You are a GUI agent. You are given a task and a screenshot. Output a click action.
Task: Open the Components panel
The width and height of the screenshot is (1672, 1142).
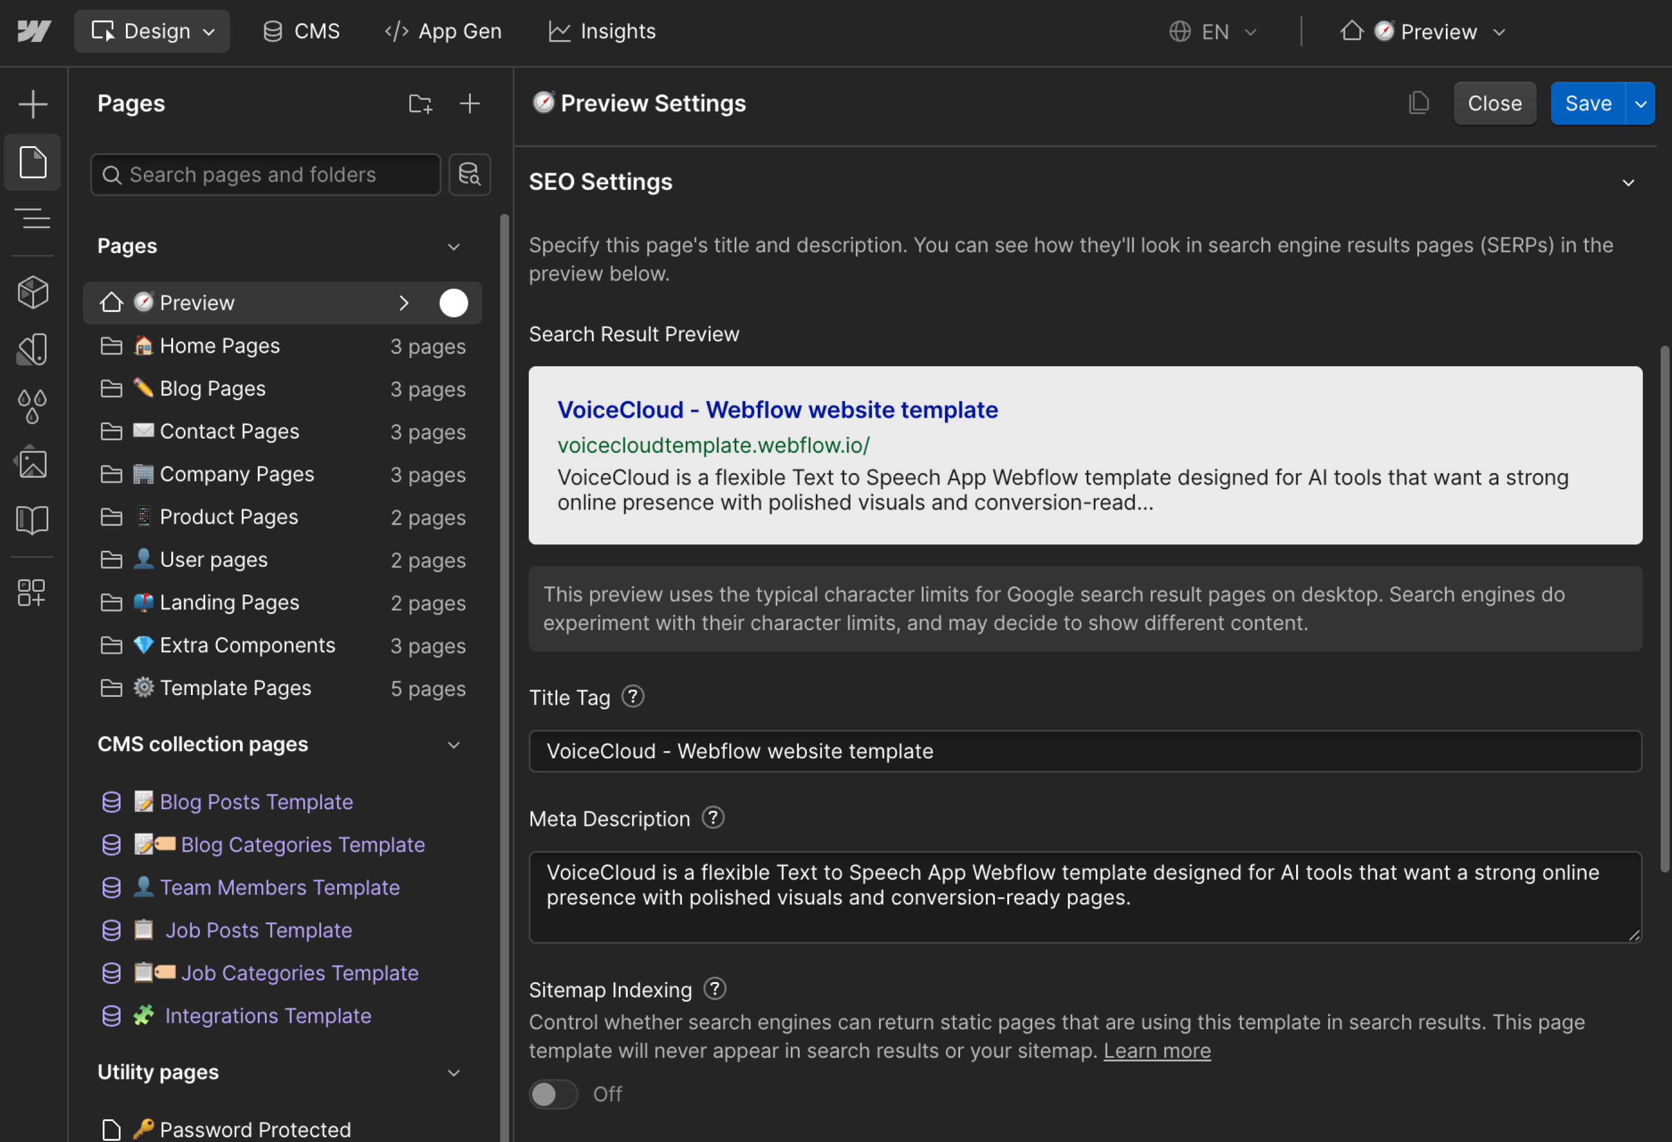point(33,292)
